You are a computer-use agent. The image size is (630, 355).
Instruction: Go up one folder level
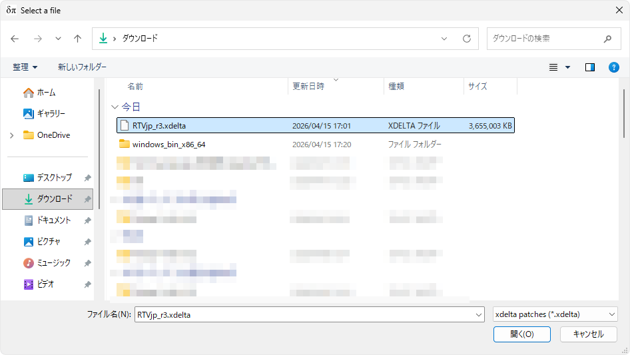click(x=78, y=39)
